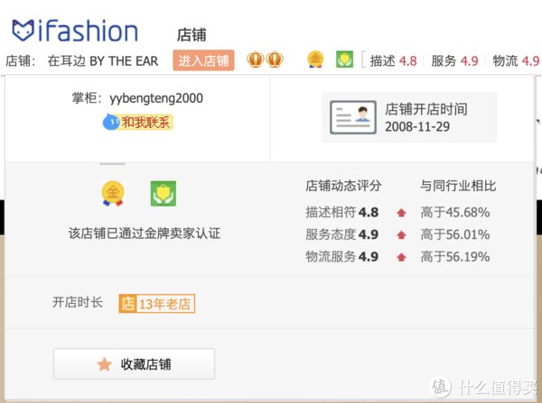
Task: Click 描述相符 4.8 rating row
Action: click(x=341, y=212)
